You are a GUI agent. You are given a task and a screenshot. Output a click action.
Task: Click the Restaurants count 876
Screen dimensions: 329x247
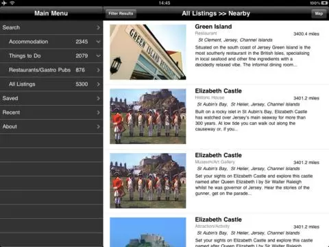(80, 70)
